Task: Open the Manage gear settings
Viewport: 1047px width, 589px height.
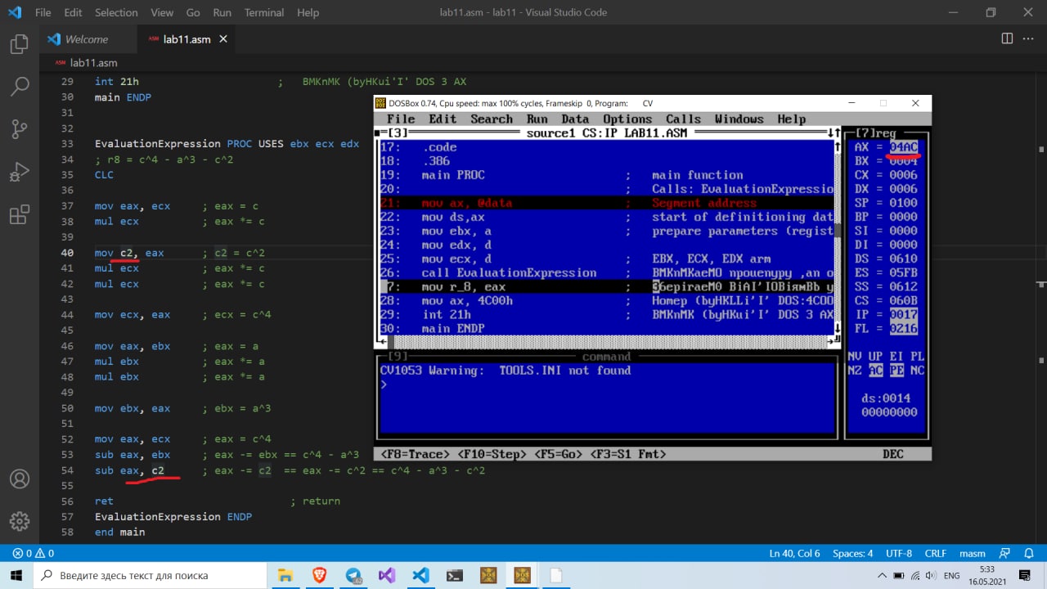Action: [19, 521]
